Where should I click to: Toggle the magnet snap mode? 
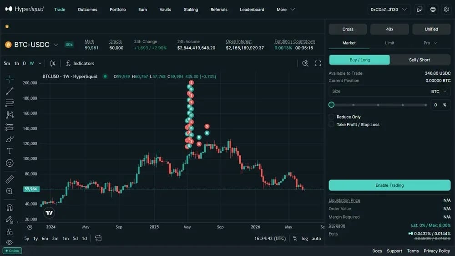pyautogui.click(x=10, y=207)
